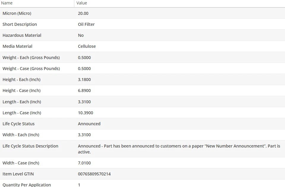Viewport: 285px width, 187px height.
Task: Select the Quantity Per Application value 1
Action: click(x=79, y=185)
